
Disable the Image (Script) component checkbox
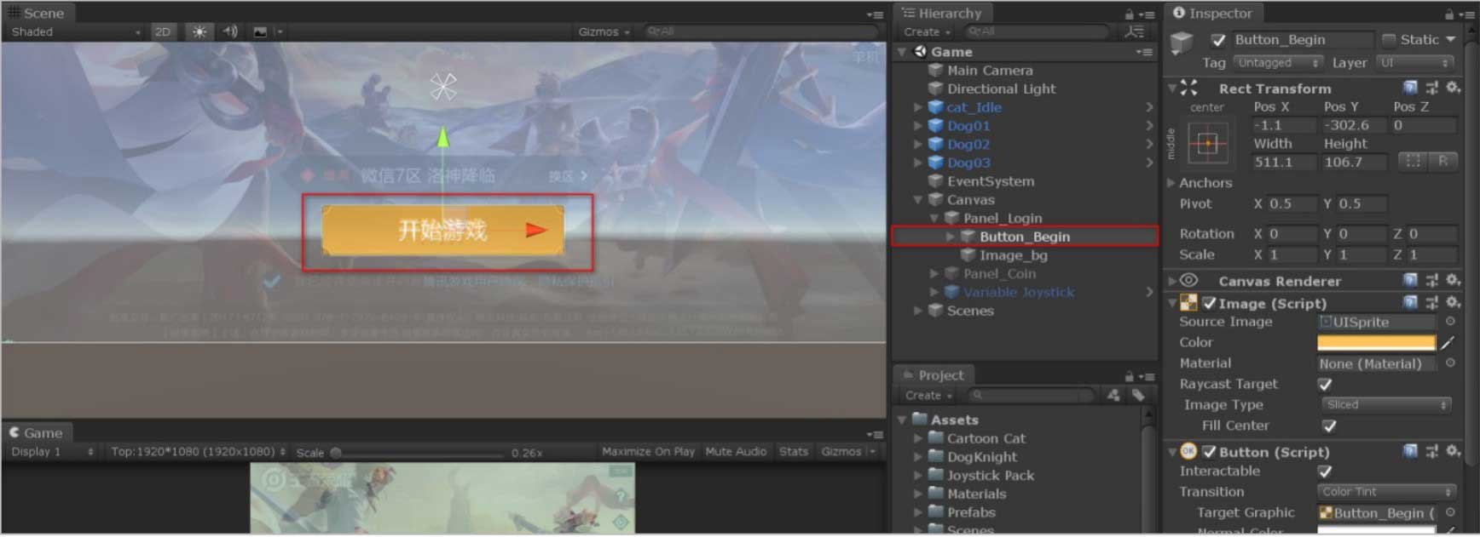click(1209, 303)
